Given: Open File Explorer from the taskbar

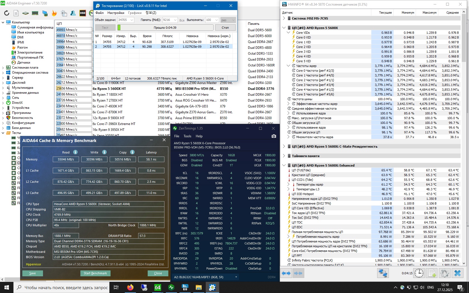Looking at the screenshot, I should pos(198,287).
